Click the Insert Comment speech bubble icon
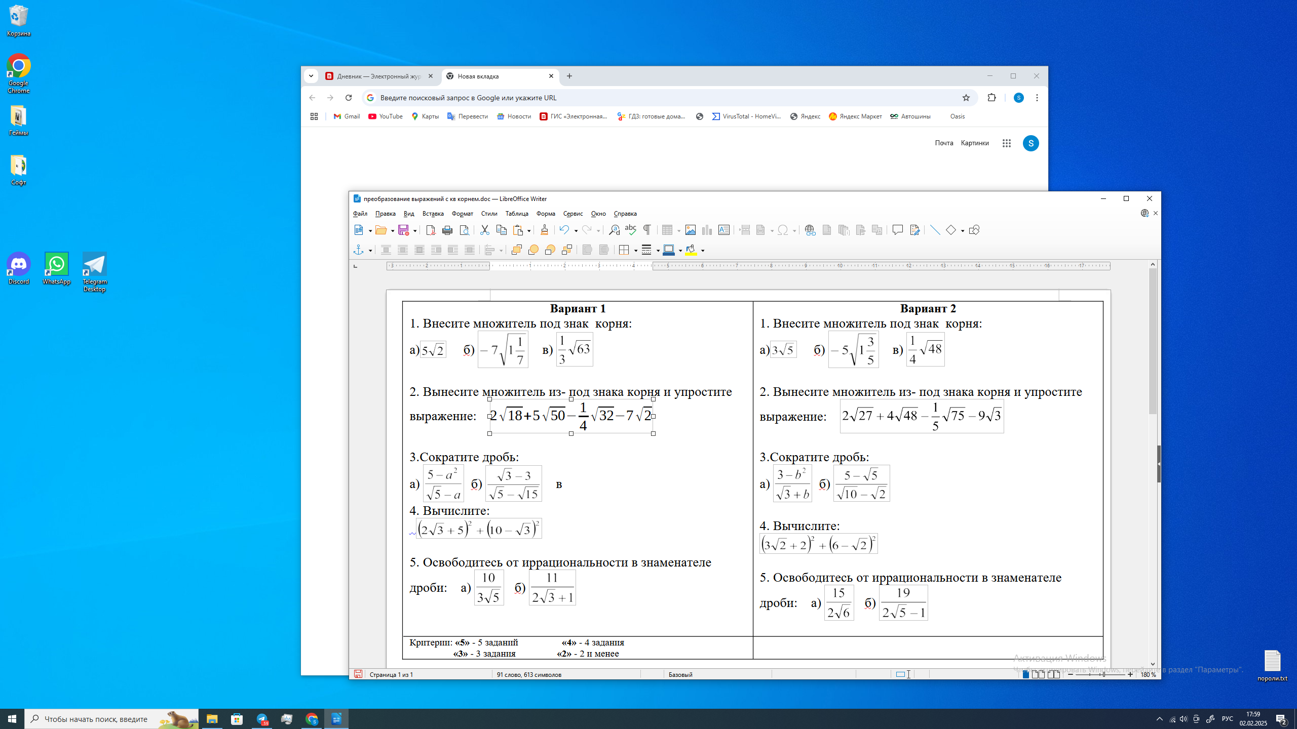Viewport: 1297px width, 729px height. tap(898, 230)
